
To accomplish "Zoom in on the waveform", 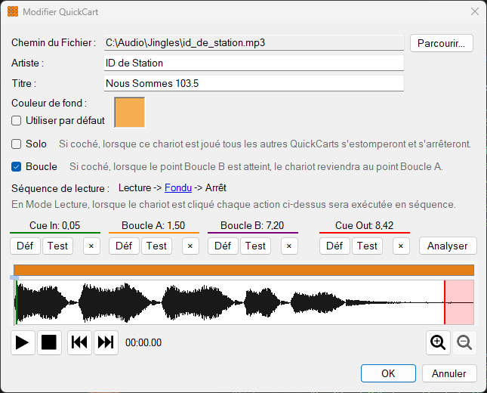I will click(x=438, y=342).
